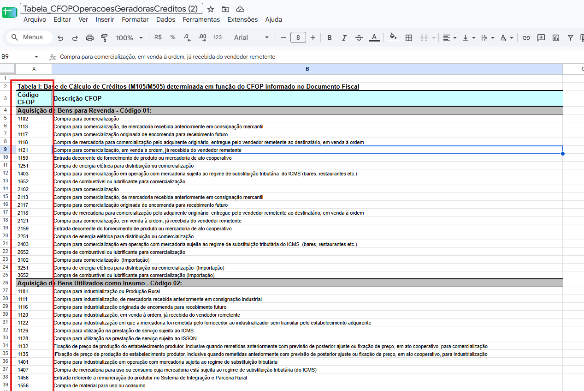
Task: Insert a link with chain icon
Action: 526,37
